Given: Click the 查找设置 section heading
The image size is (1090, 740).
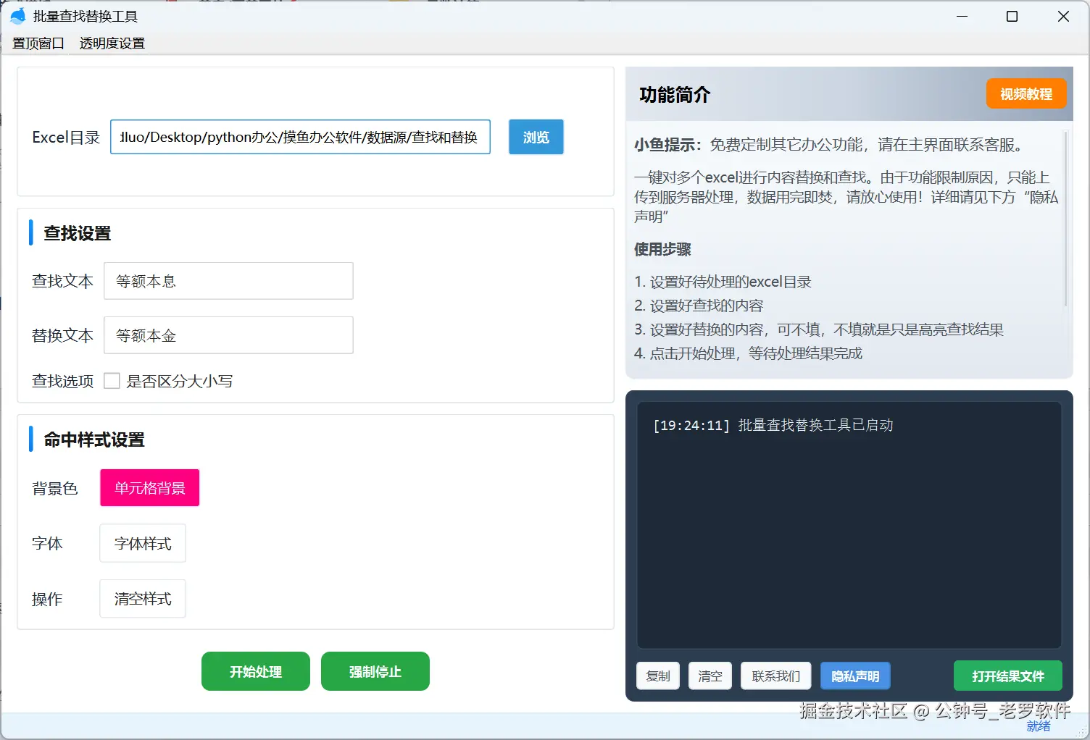Looking at the screenshot, I should (78, 233).
